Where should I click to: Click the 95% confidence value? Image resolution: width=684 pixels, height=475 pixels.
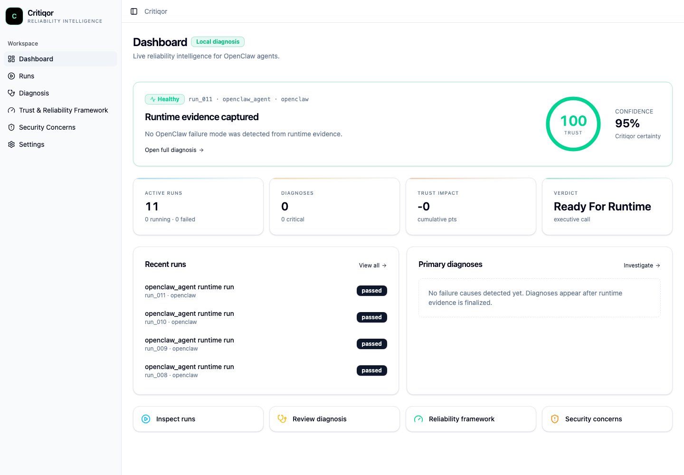pos(627,123)
